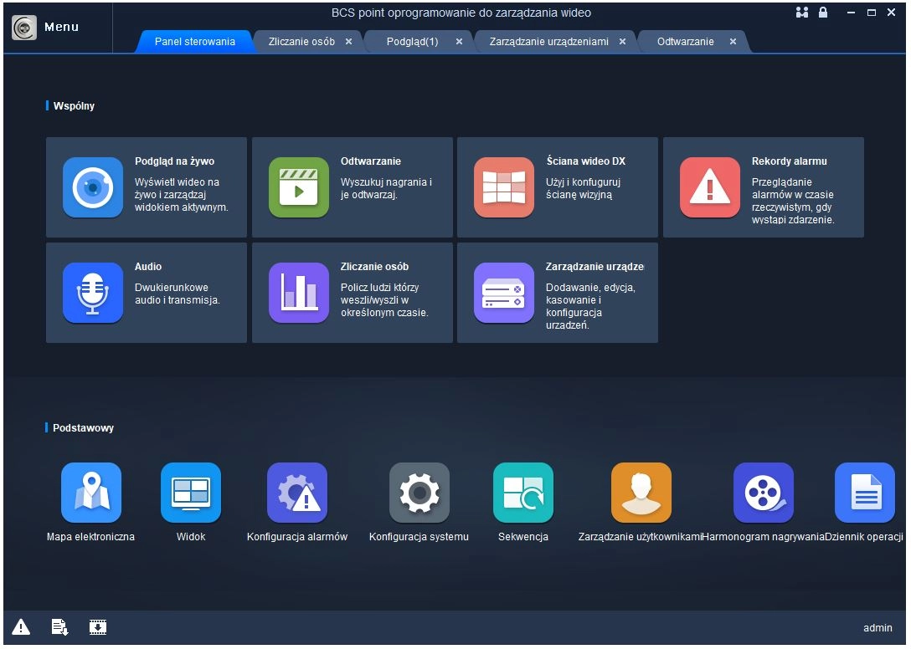Open Mapa elektroniczna map icon
Viewport: 911px width, 649px height.
point(90,493)
